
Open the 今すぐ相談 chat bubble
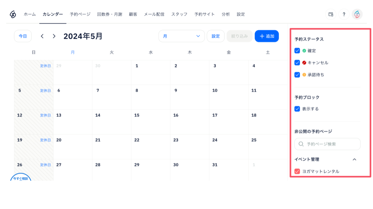click(21, 178)
